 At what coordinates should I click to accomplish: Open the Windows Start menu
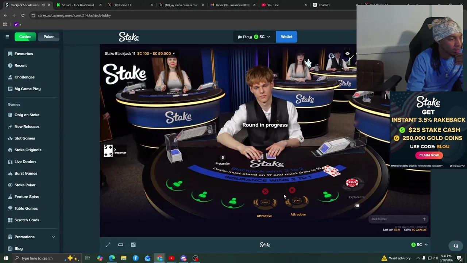[6, 258]
